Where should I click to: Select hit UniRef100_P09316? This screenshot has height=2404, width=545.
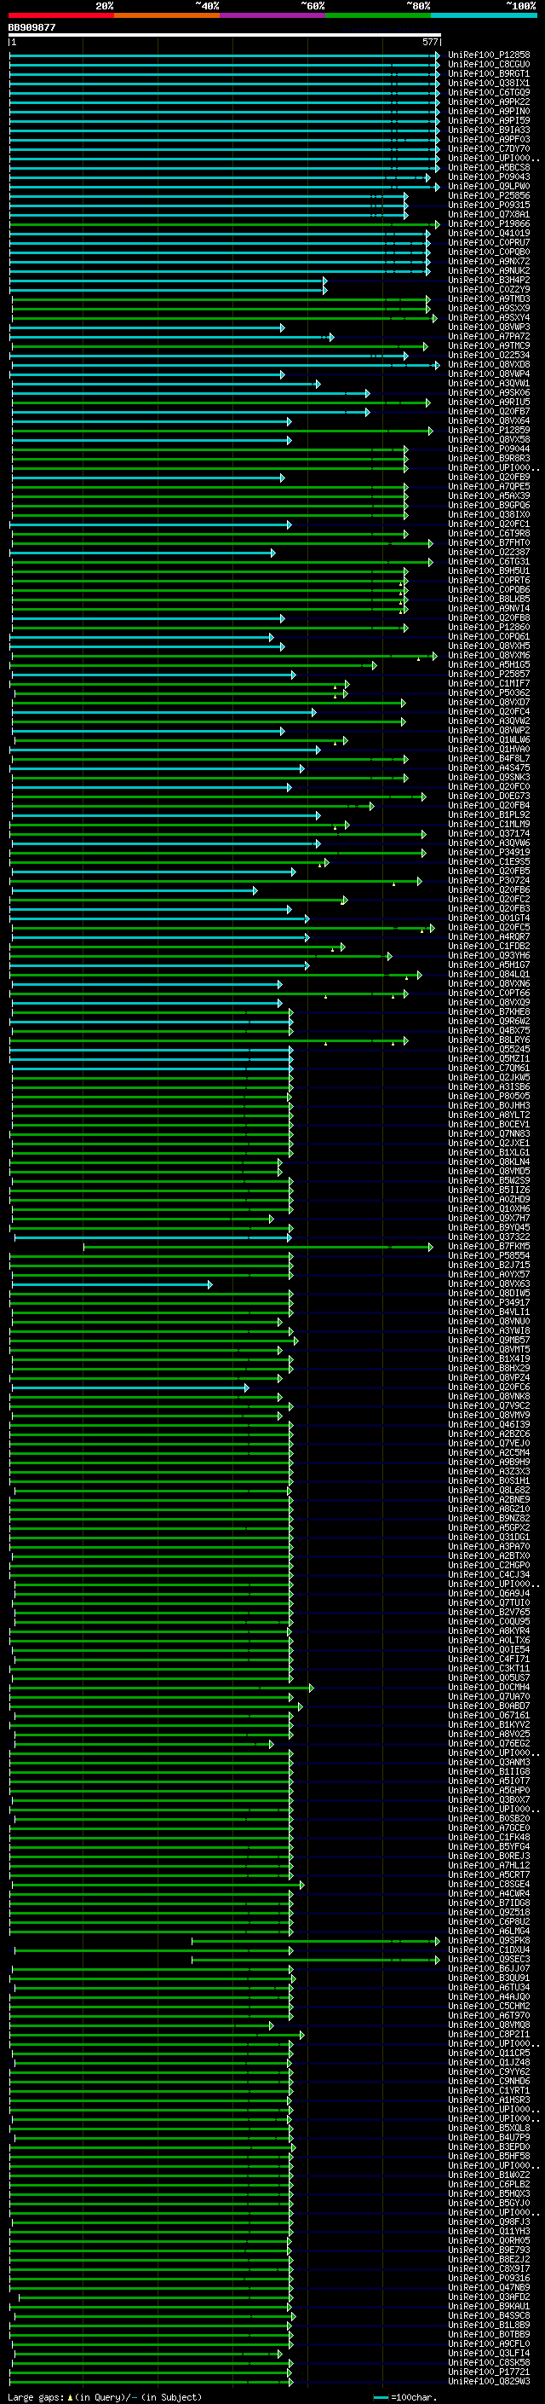click(489, 2279)
